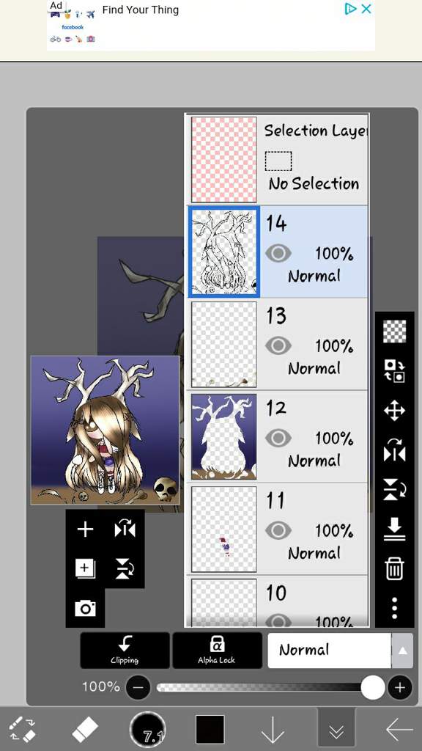This screenshot has height=751, width=422.
Task: Toggle layer 11 visibility eye
Action: tap(278, 530)
